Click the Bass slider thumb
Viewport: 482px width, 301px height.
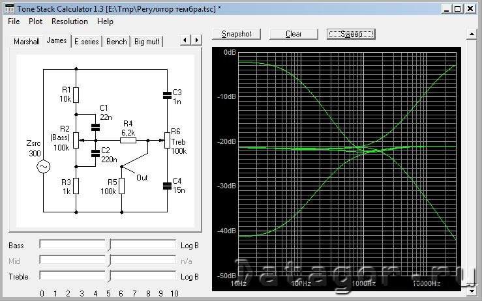[108, 245]
